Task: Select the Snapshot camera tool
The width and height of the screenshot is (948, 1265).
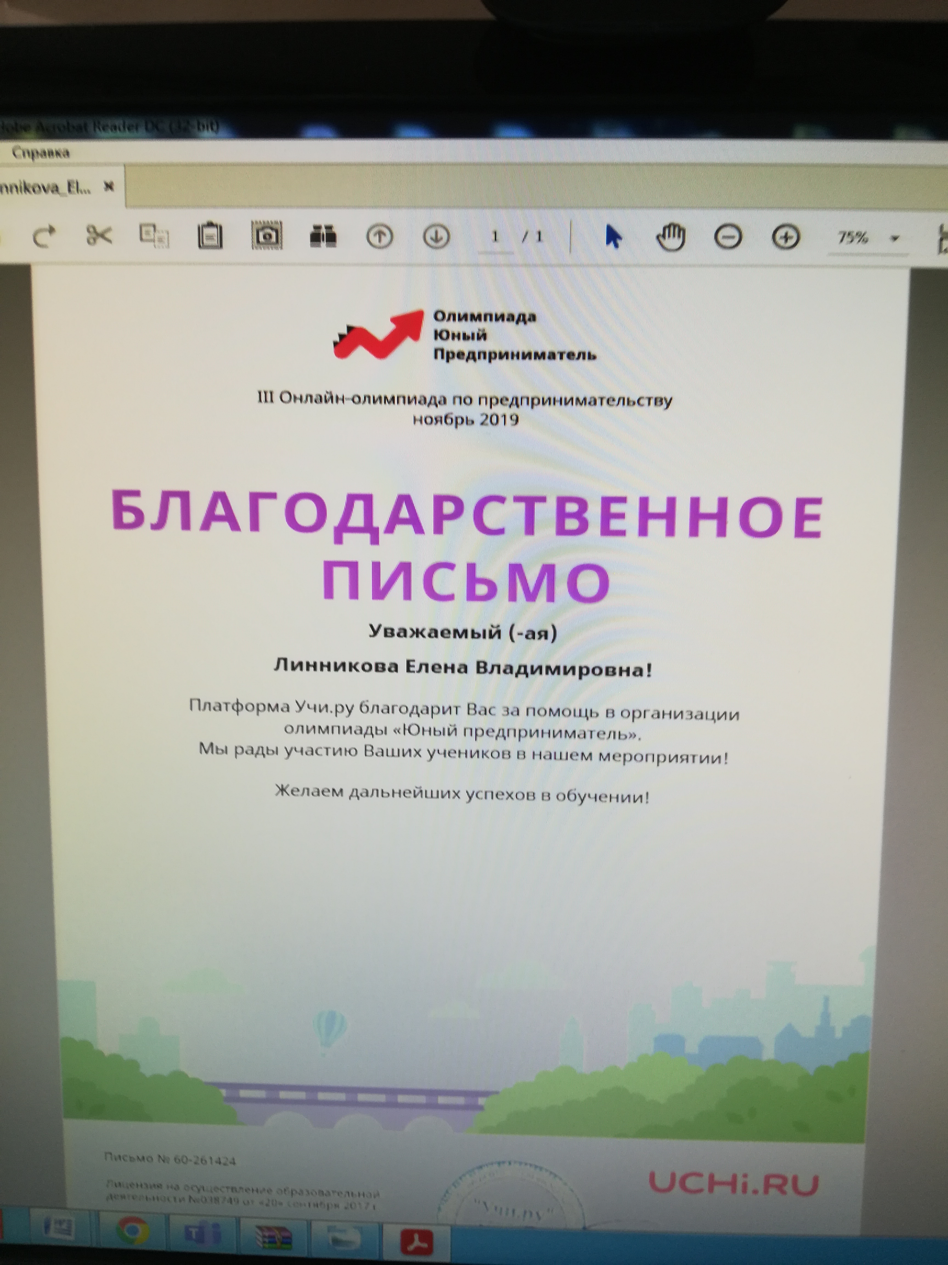Action: (267, 236)
